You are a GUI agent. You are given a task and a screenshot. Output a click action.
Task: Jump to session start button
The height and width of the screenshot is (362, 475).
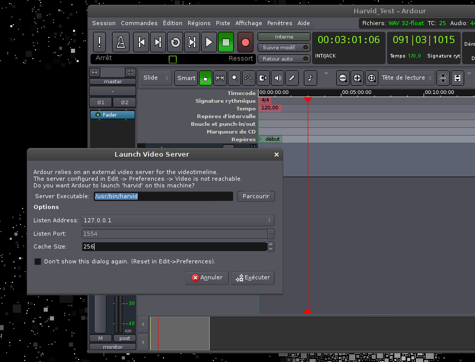(141, 42)
